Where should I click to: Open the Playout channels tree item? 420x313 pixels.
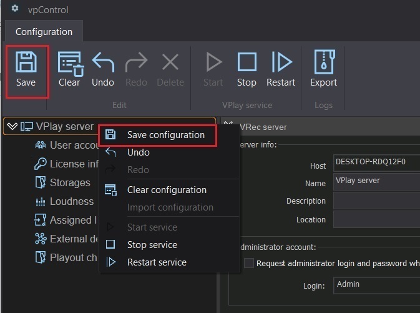[x=74, y=258]
